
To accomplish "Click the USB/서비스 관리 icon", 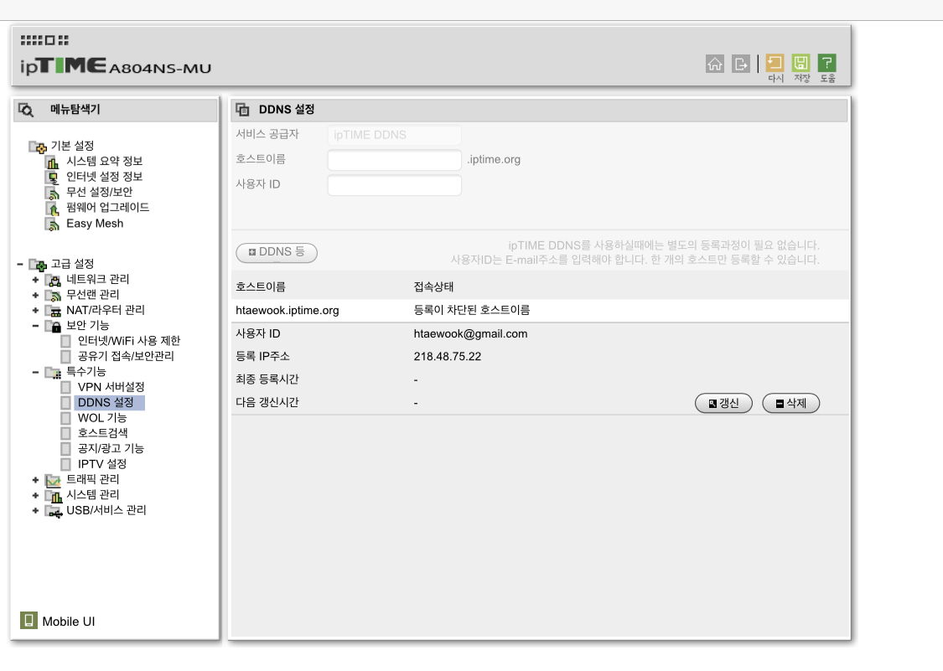I will (x=53, y=512).
